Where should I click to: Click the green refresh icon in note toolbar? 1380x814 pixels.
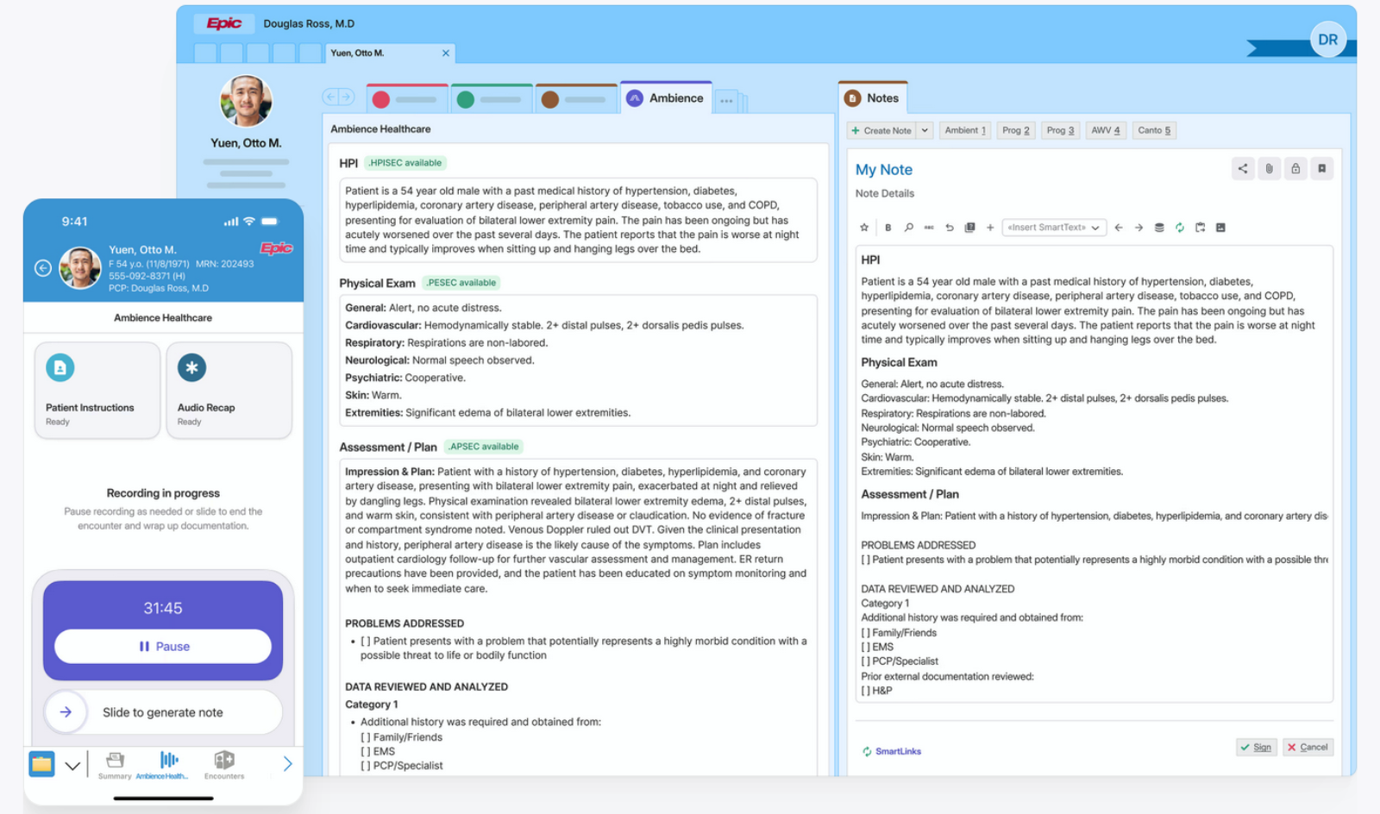click(1180, 228)
